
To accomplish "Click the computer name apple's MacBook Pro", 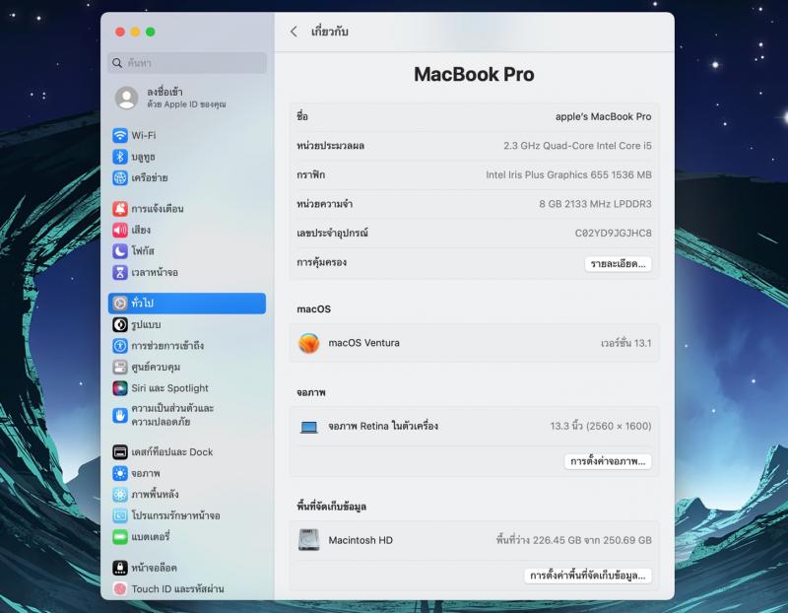I will click(603, 116).
